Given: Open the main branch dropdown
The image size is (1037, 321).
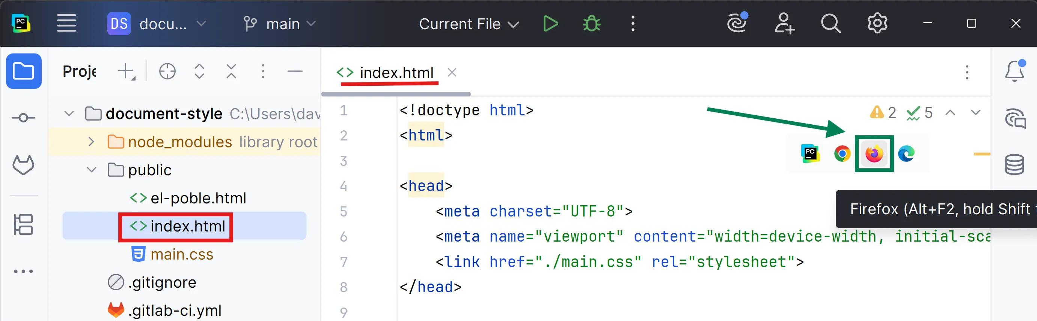Looking at the screenshot, I should 279,24.
